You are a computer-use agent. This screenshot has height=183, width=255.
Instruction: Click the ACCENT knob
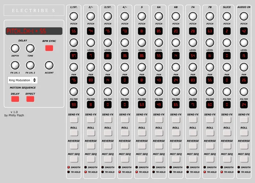click(49, 65)
